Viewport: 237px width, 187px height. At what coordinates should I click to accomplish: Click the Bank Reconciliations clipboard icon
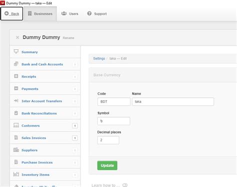[16, 113]
